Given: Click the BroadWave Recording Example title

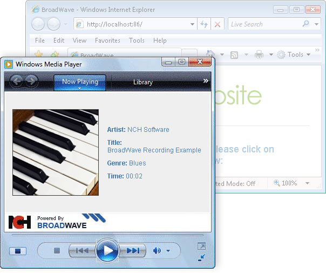Looking at the screenshot, I should (154, 150).
